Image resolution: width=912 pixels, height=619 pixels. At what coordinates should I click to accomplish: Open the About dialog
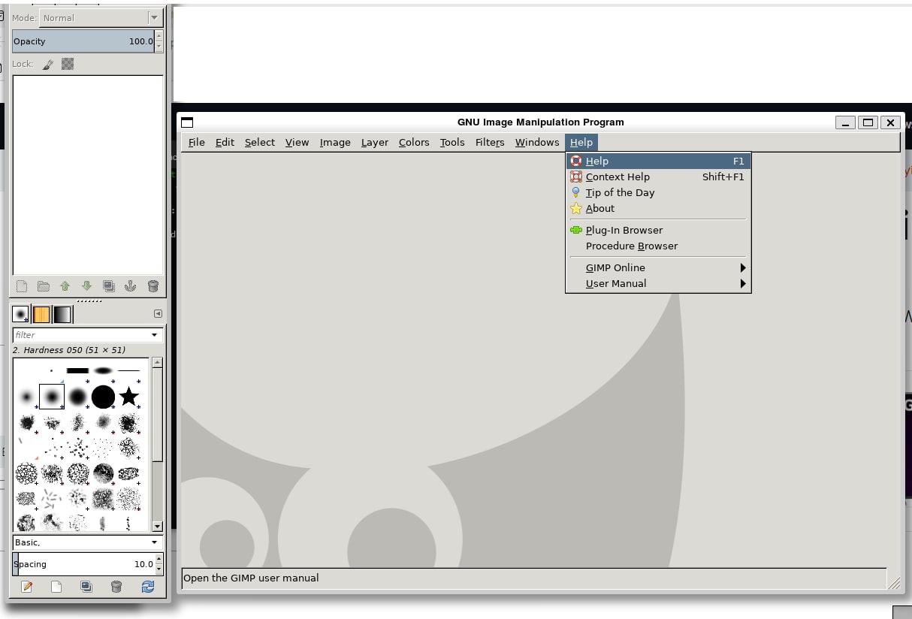point(658,208)
